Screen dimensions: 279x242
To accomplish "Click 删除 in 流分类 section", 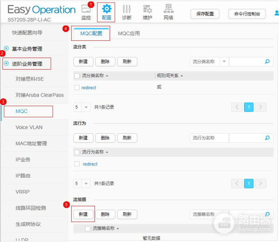I will (105, 61).
